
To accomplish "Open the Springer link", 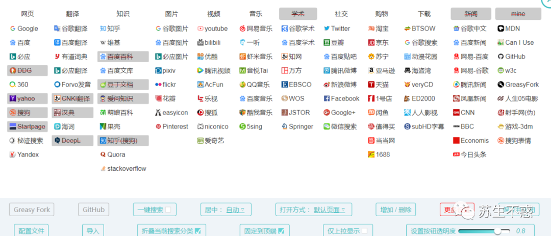I will coord(297,126).
